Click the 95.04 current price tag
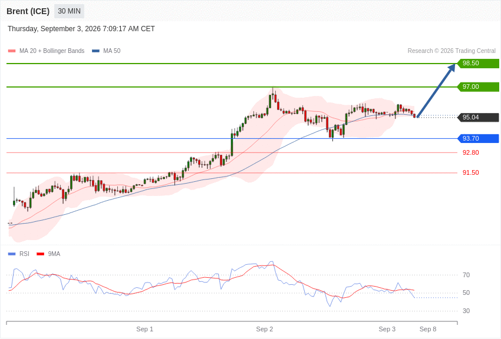Viewport: 501px width, 339px height. click(478, 117)
